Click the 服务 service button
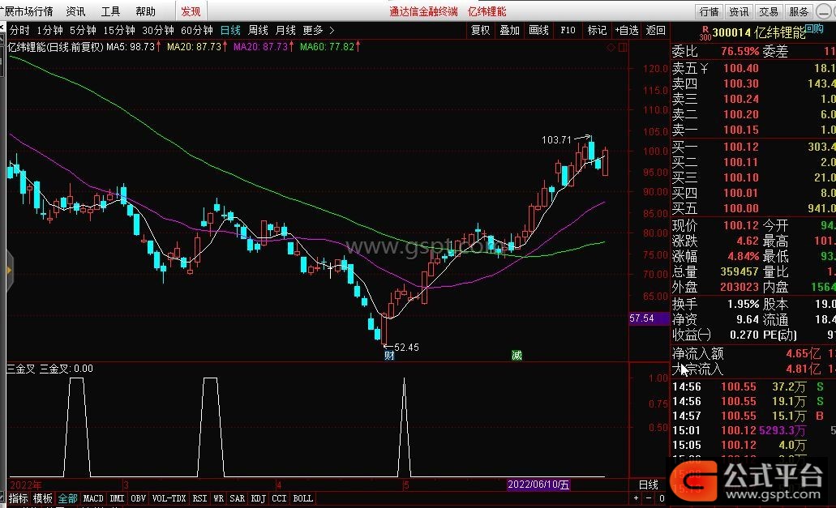The image size is (836, 508). pyautogui.click(x=799, y=11)
